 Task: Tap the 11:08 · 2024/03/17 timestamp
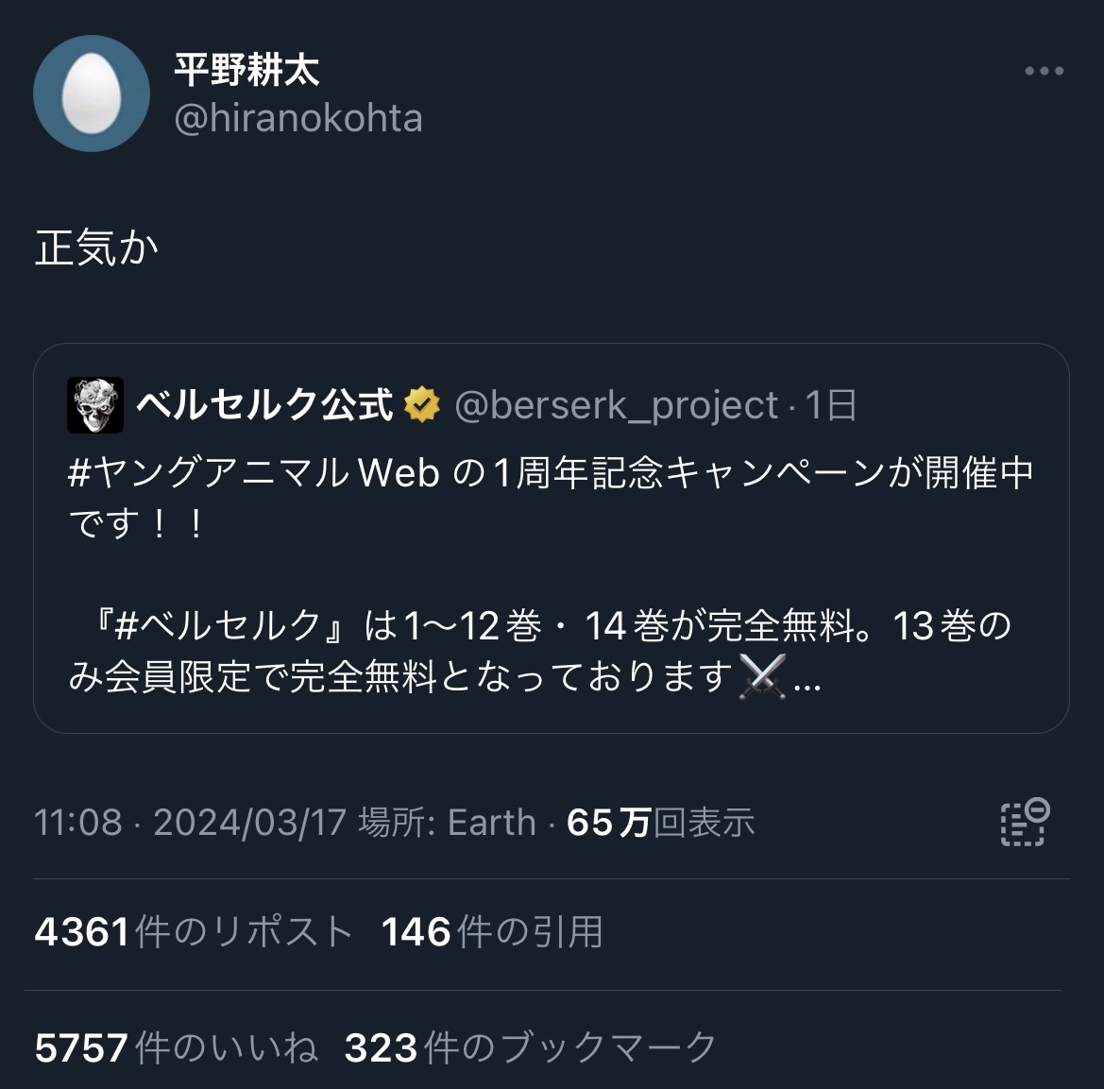tap(191, 823)
